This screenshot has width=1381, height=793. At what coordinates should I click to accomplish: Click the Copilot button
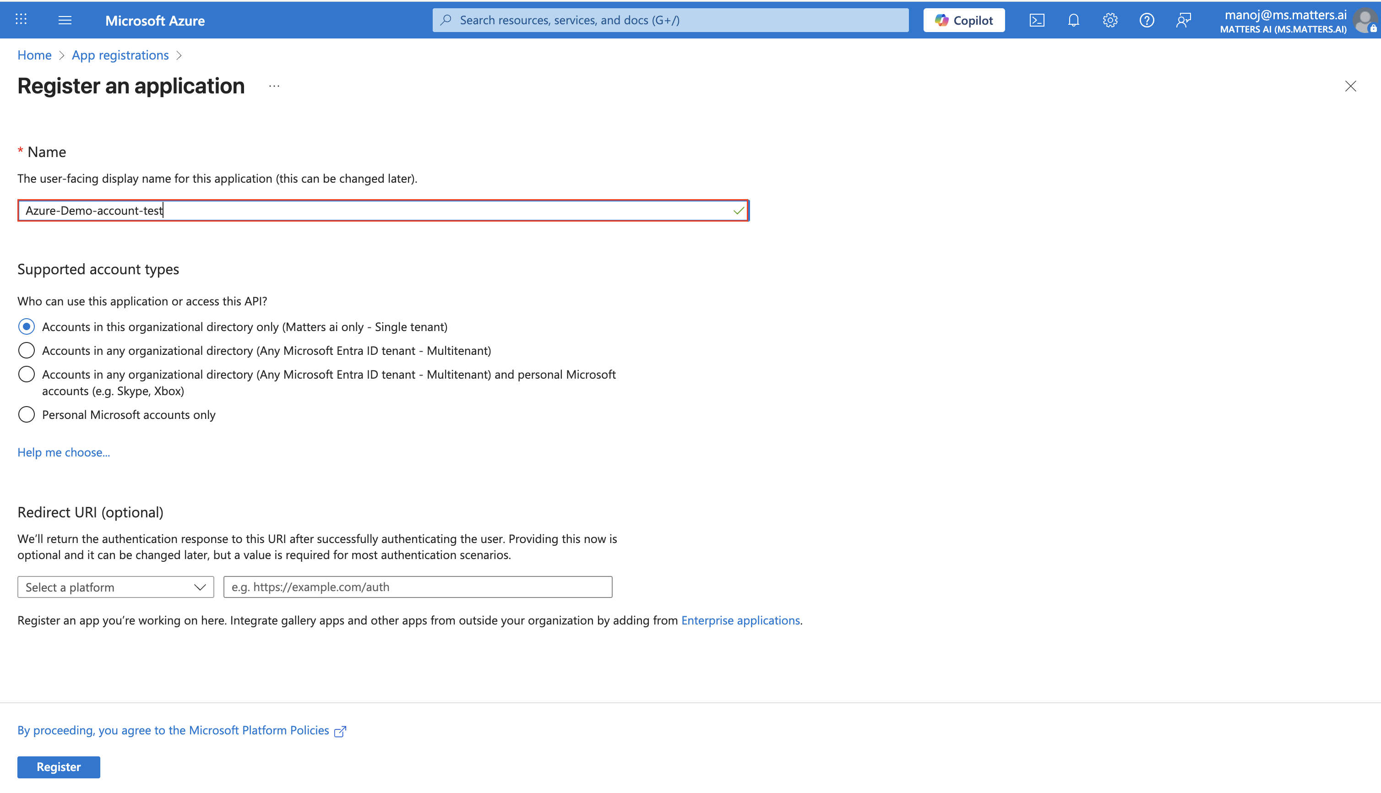point(964,20)
